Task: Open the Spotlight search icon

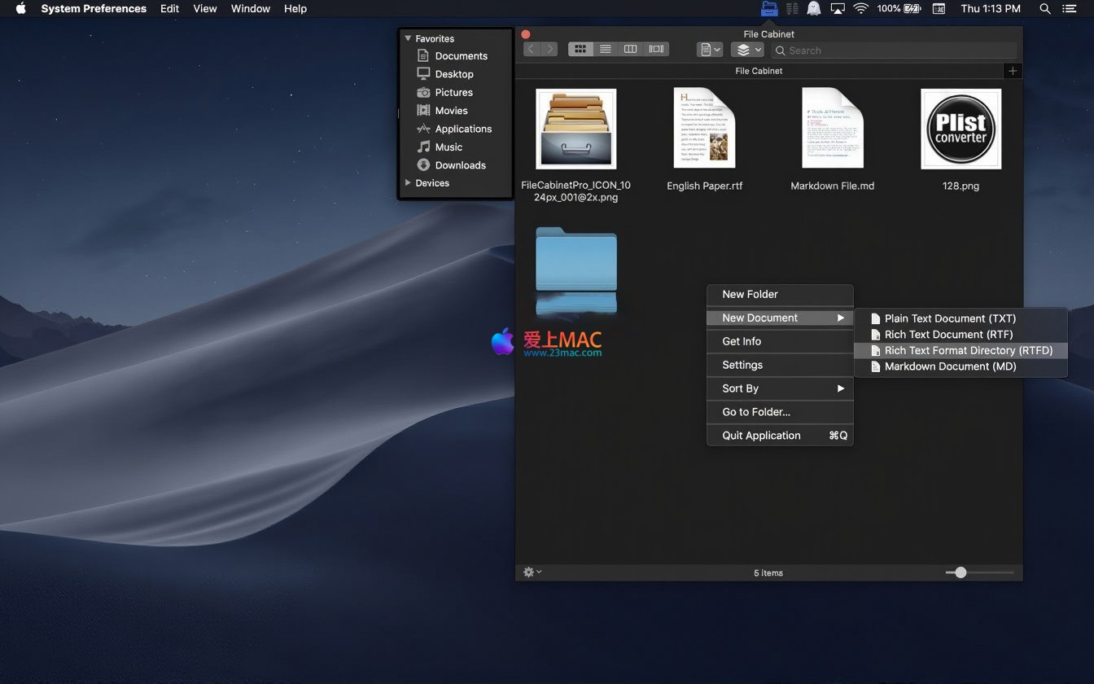Action: pos(1045,9)
